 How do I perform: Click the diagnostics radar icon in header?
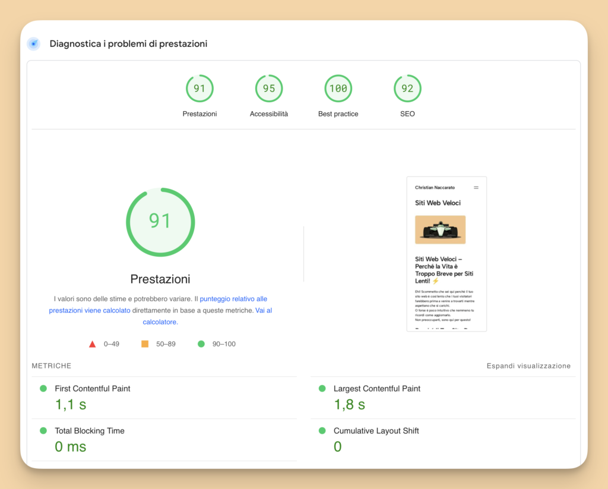point(34,44)
